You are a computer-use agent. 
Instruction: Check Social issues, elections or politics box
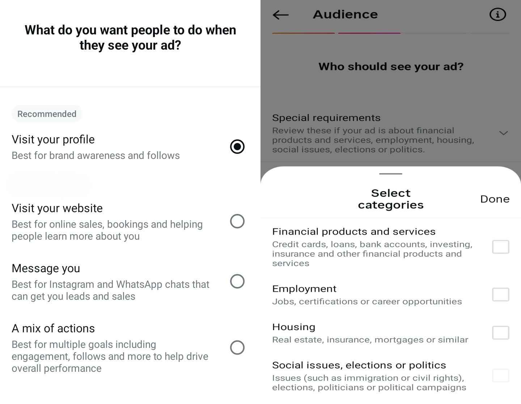(x=500, y=375)
